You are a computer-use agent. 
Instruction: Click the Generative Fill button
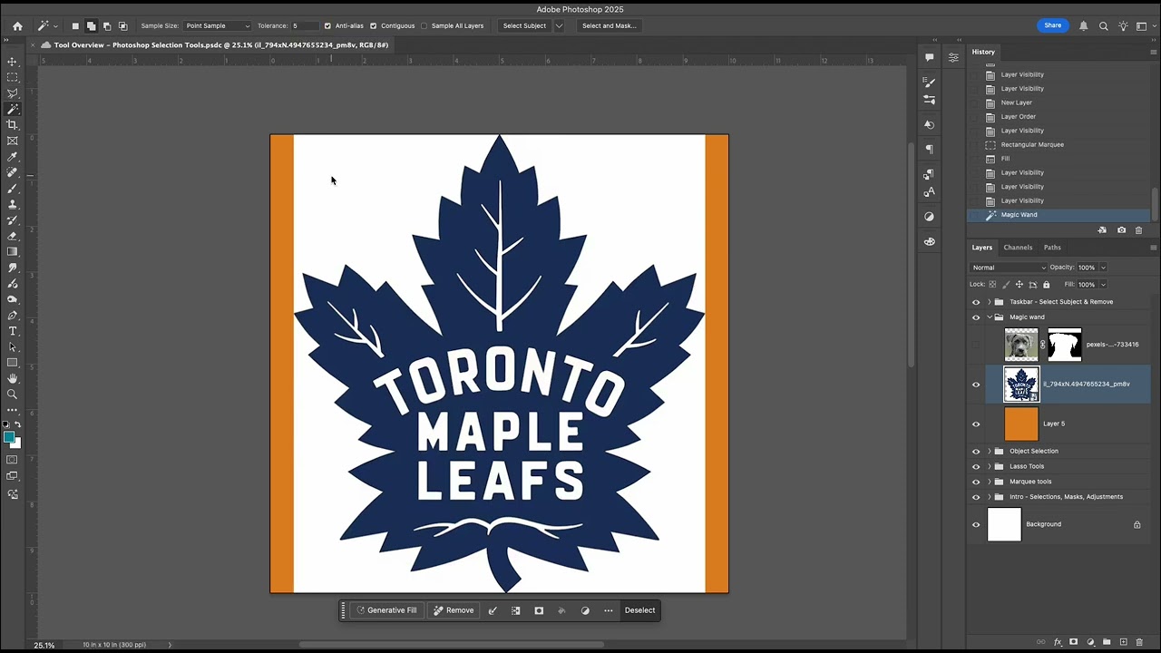386,610
